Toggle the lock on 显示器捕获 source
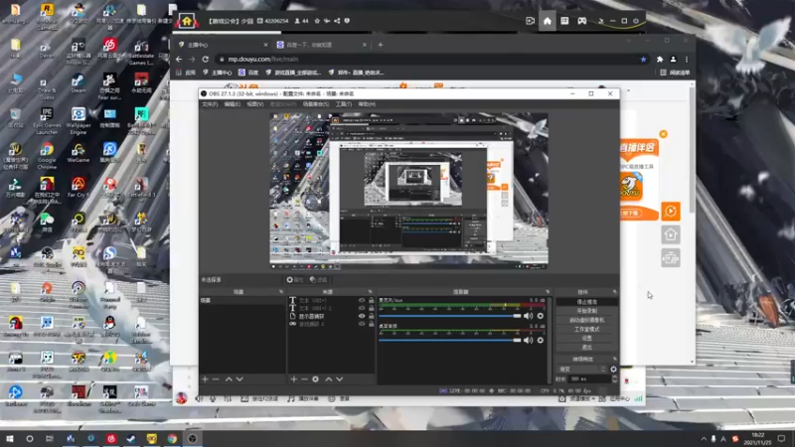 [371, 316]
